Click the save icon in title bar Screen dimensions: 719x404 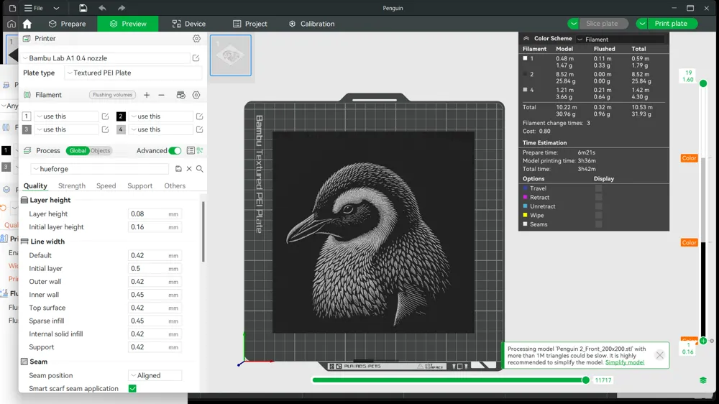pos(83,8)
